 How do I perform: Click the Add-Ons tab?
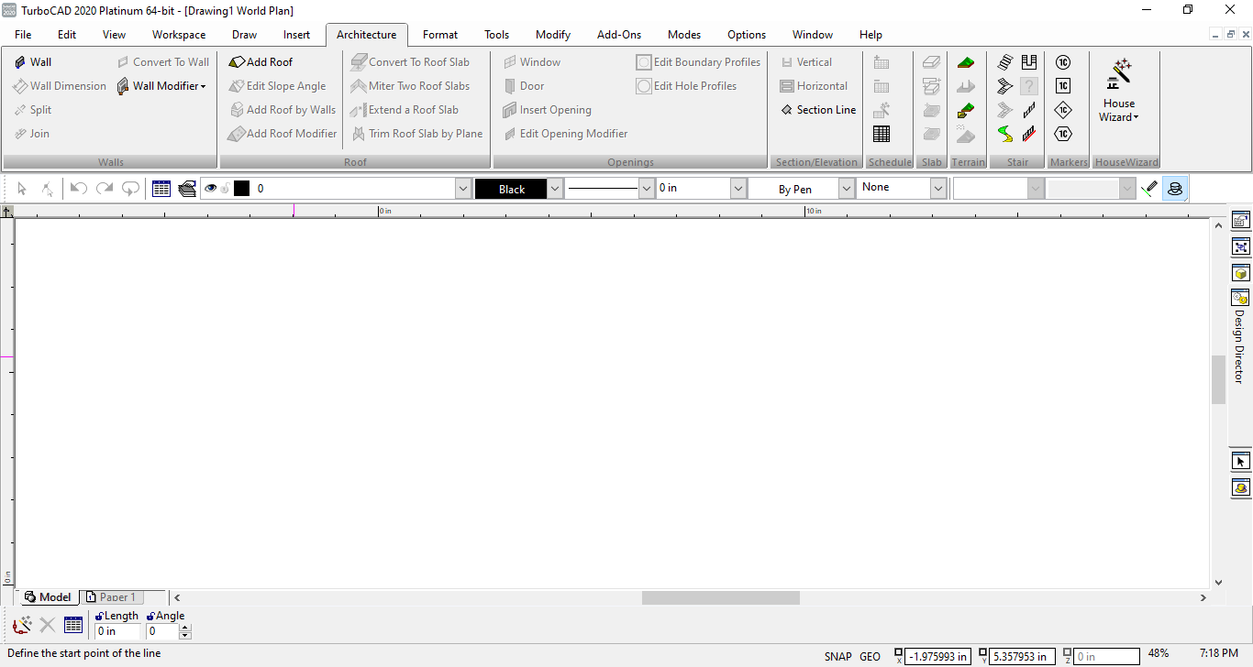(x=619, y=35)
